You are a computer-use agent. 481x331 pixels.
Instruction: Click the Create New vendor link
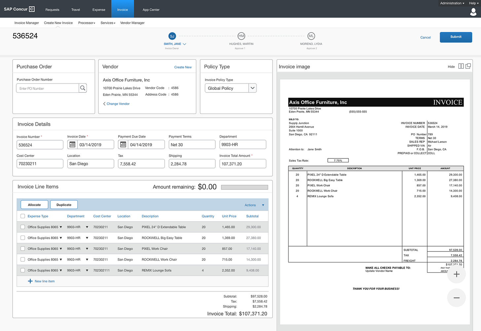(183, 67)
